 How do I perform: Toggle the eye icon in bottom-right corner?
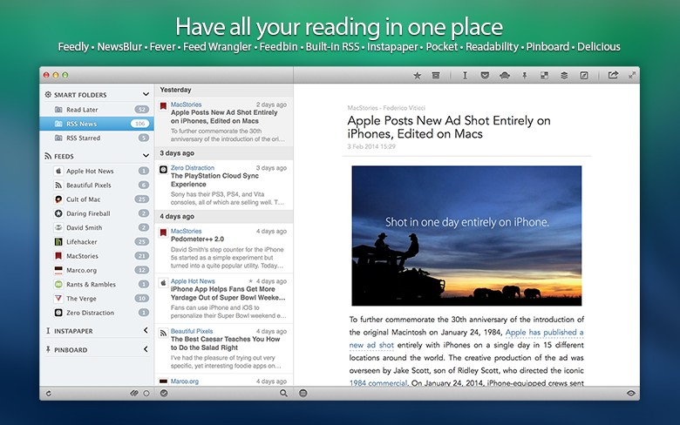tap(630, 393)
